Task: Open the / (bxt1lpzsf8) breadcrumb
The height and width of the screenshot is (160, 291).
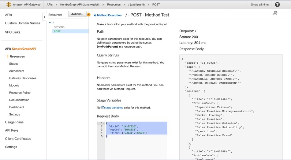Action: tap(136, 5)
